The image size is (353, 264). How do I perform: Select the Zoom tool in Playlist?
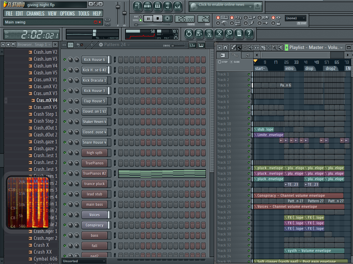[274, 48]
